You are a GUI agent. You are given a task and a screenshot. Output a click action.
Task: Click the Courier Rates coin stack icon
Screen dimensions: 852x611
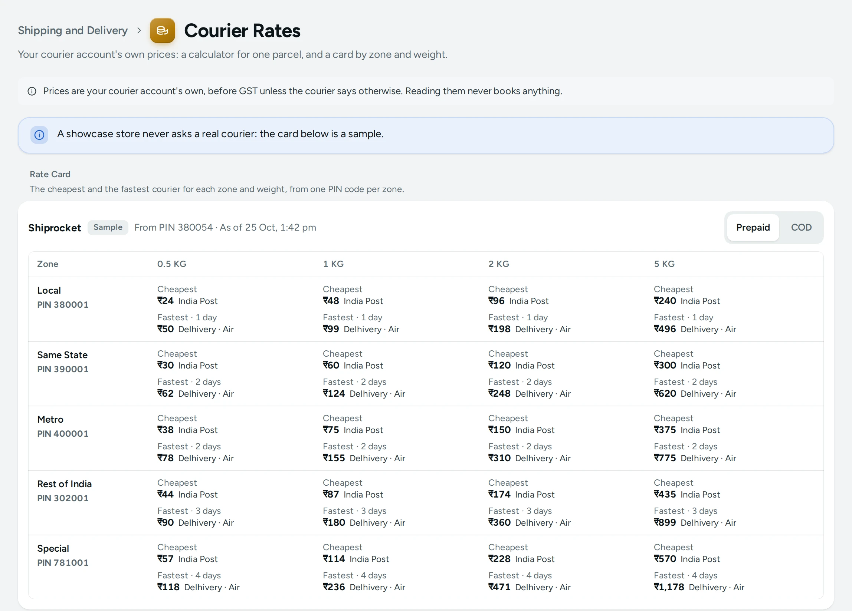click(162, 30)
